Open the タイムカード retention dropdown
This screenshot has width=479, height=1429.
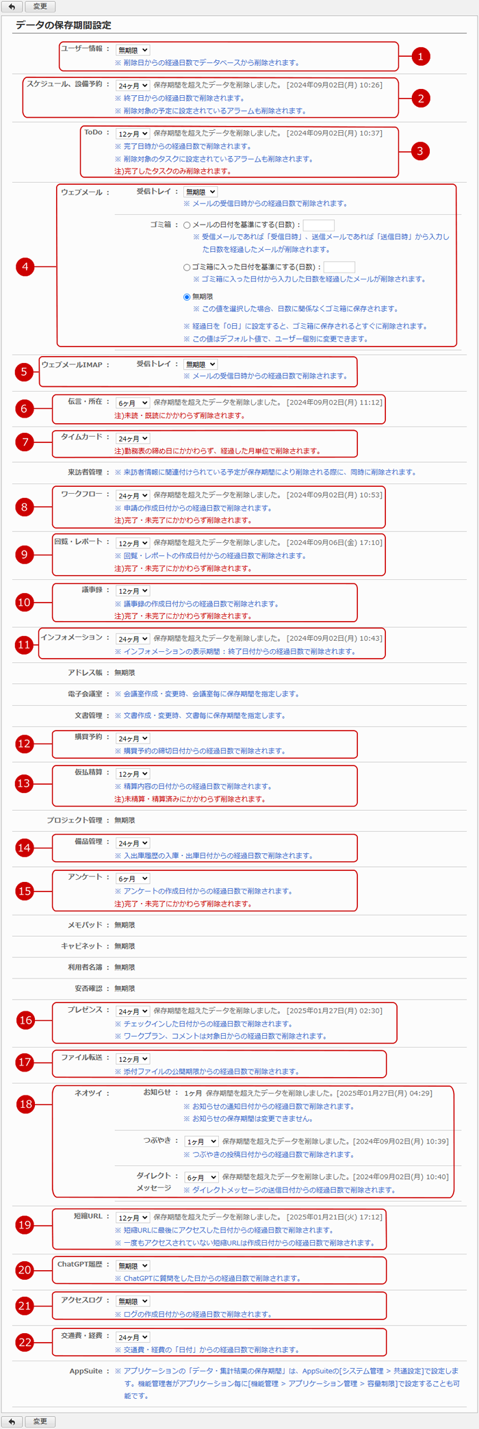(x=133, y=438)
